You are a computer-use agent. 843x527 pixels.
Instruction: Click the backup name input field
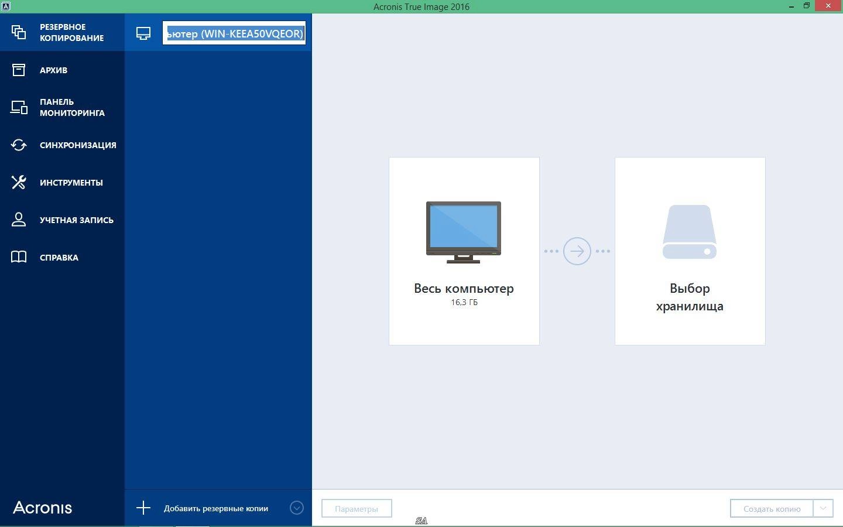234,33
